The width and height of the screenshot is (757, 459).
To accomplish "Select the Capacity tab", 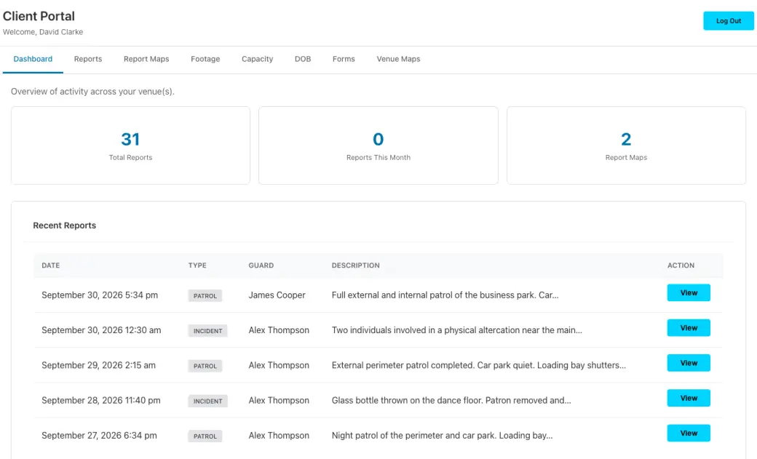I will click(258, 59).
